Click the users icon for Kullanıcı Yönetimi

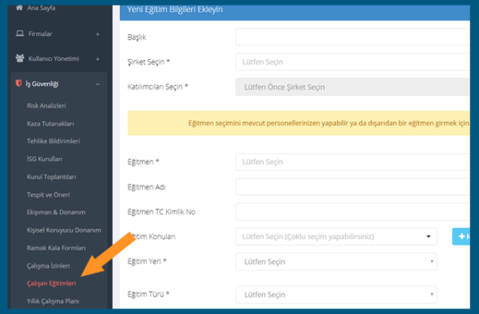click(x=20, y=58)
